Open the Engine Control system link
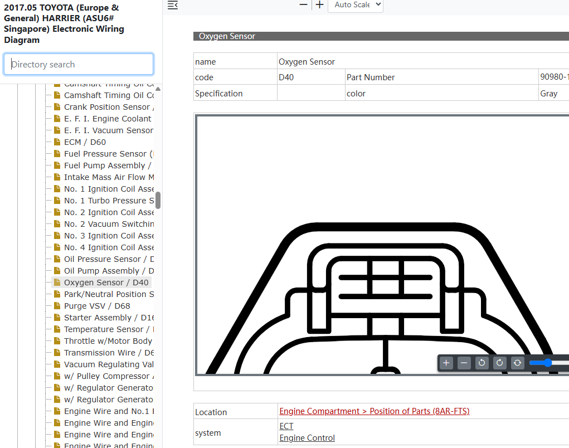 (307, 438)
